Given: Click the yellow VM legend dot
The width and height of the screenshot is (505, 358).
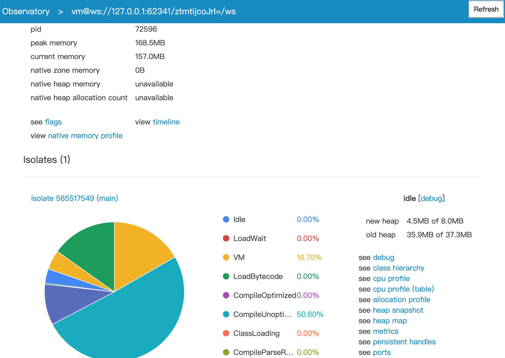Looking at the screenshot, I should coord(226,257).
